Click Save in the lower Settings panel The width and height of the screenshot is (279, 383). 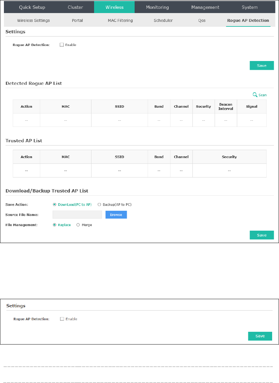coord(260,336)
